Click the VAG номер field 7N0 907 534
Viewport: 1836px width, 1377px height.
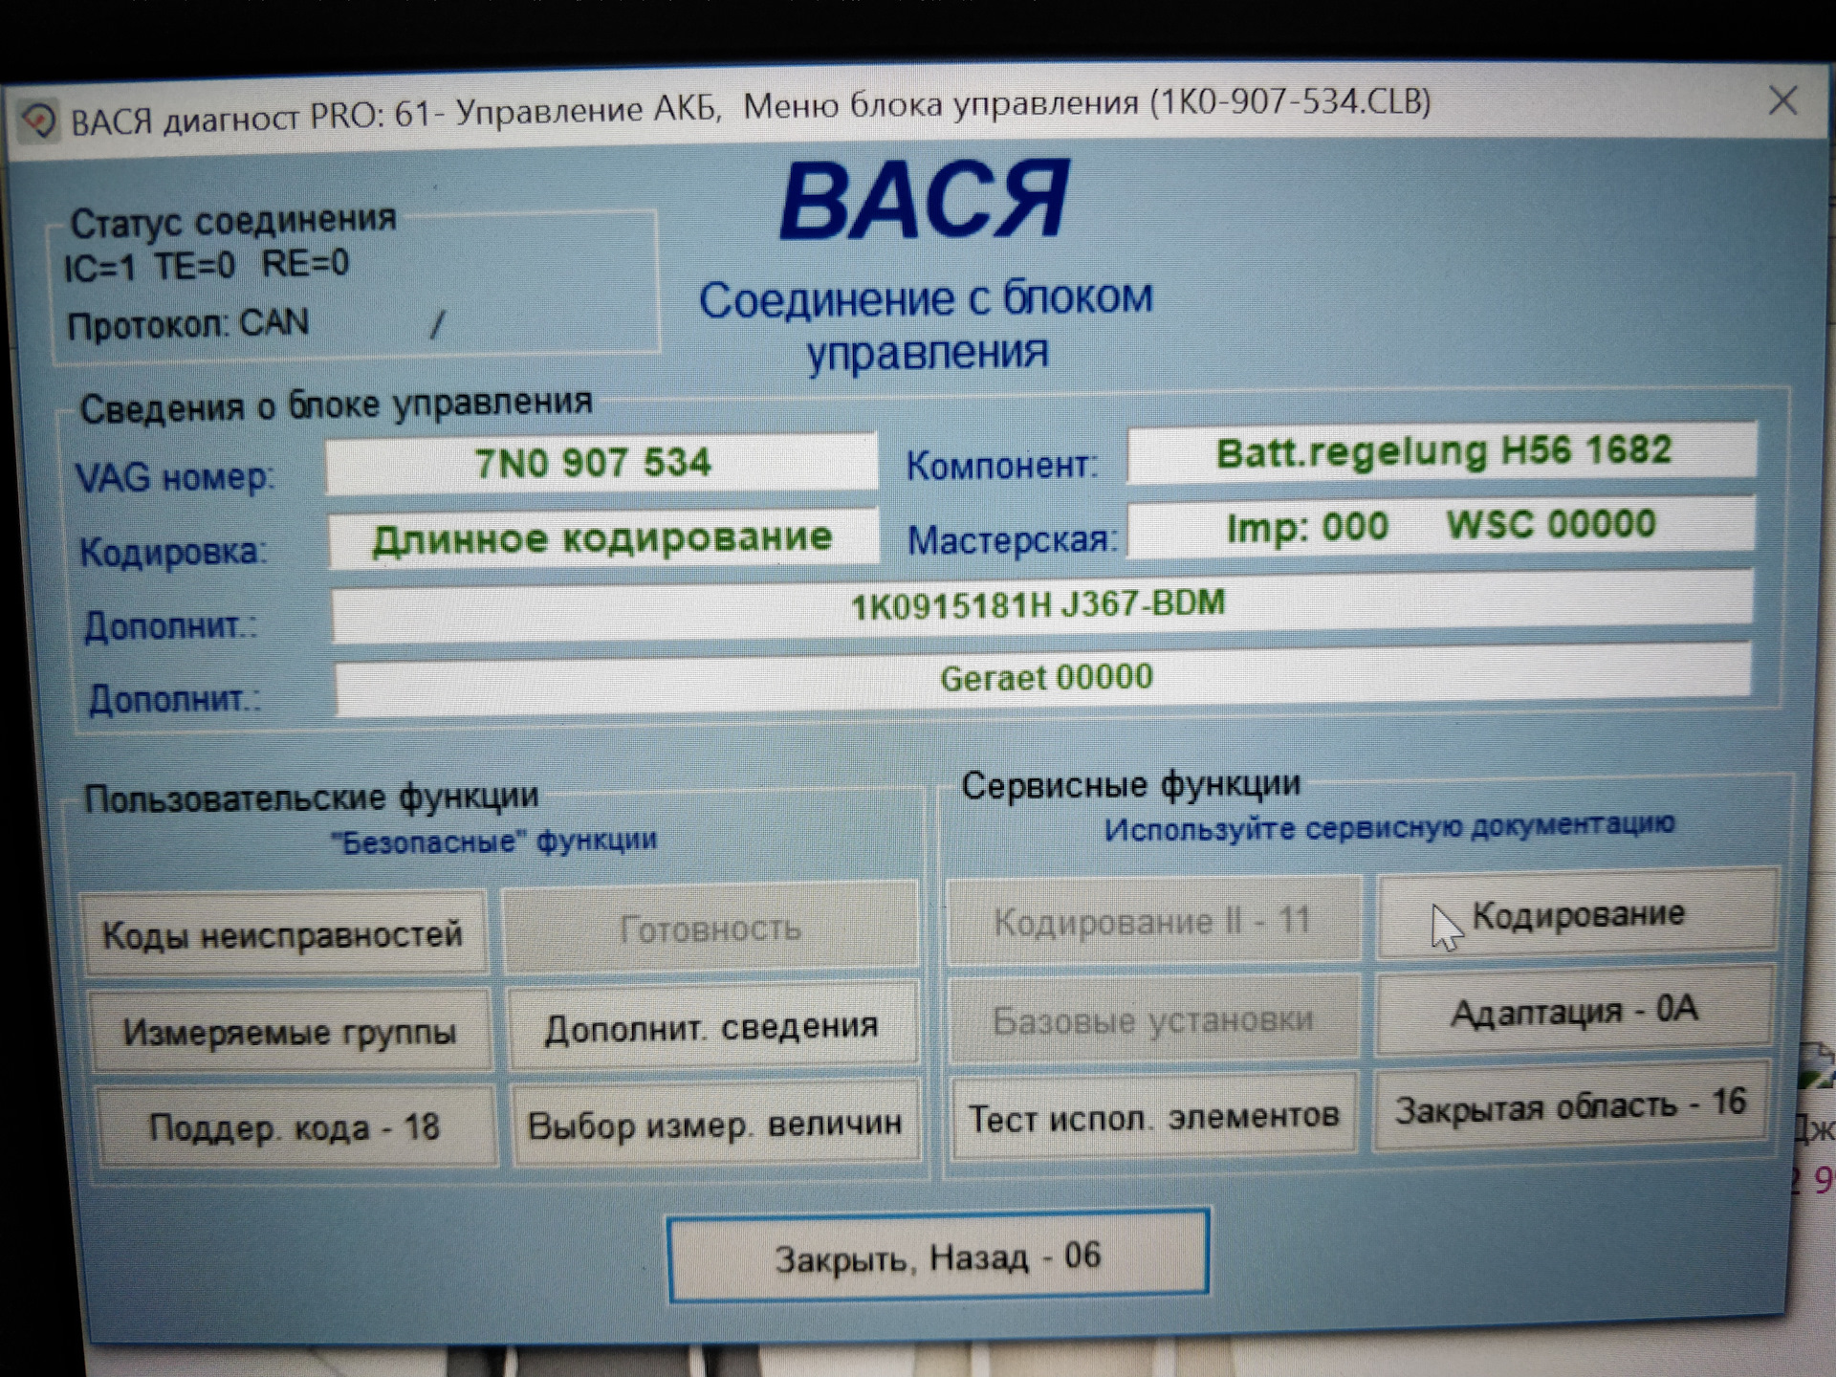coord(601,463)
